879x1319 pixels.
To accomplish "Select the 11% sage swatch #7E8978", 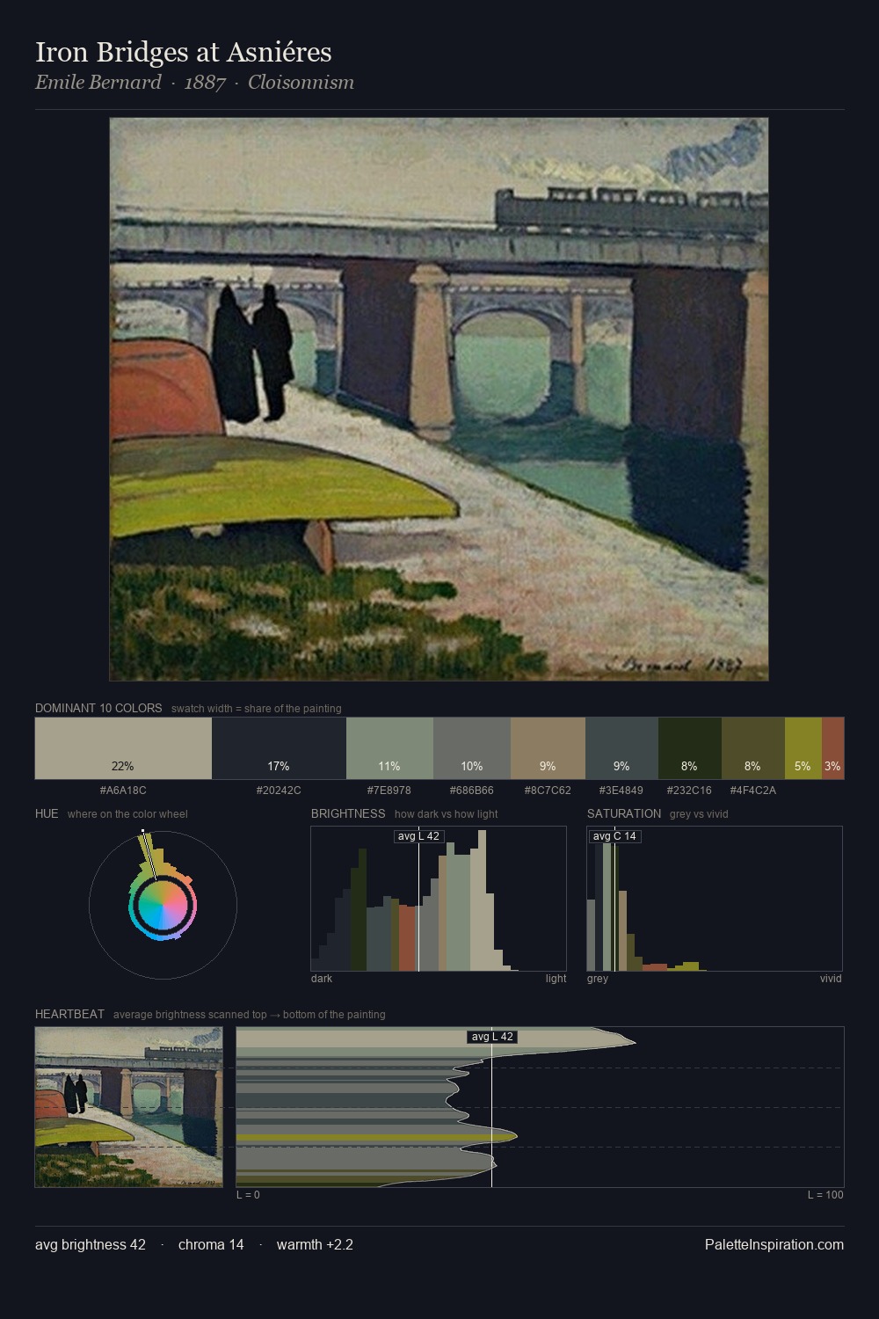I will (389, 748).
